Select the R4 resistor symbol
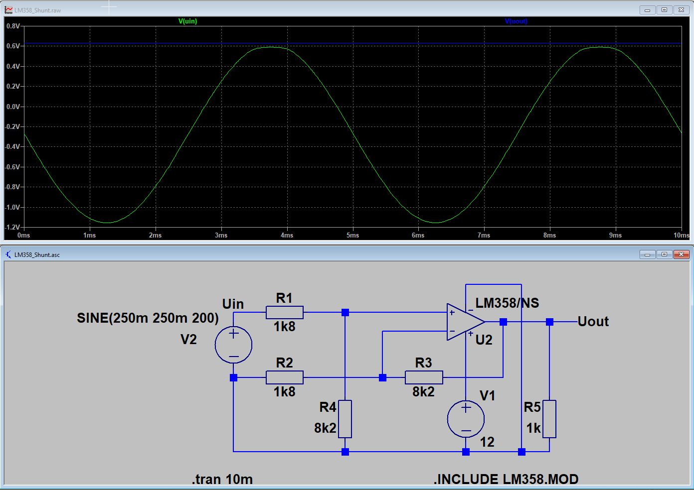The width and height of the screenshot is (694, 490). [x=345, y=419]
